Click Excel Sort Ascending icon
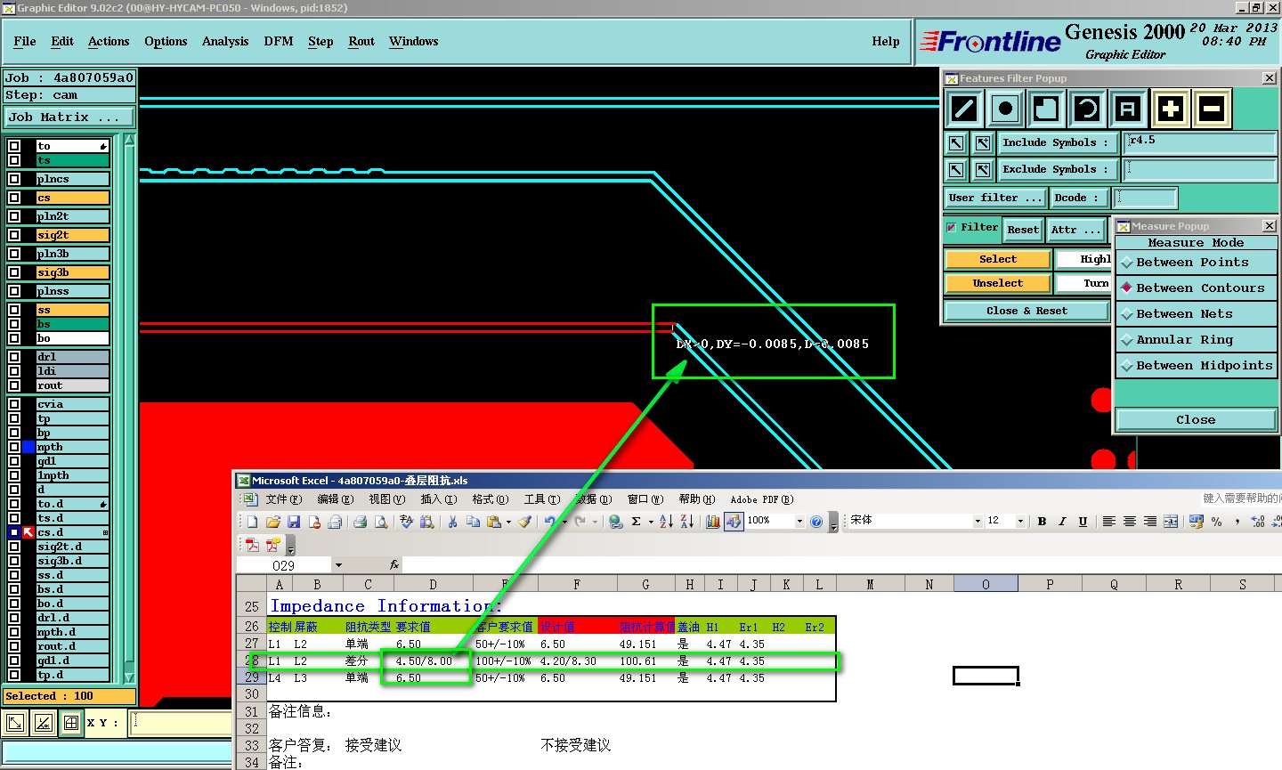1282x770 pixels. pos(666,522)
